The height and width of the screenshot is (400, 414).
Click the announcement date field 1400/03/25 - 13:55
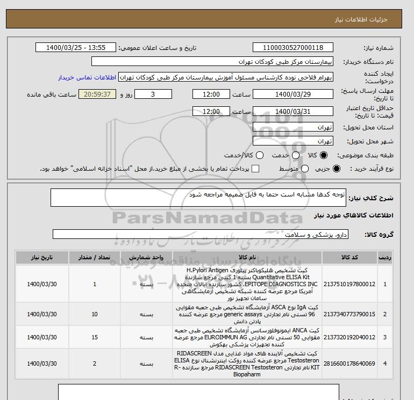point(76,47)
